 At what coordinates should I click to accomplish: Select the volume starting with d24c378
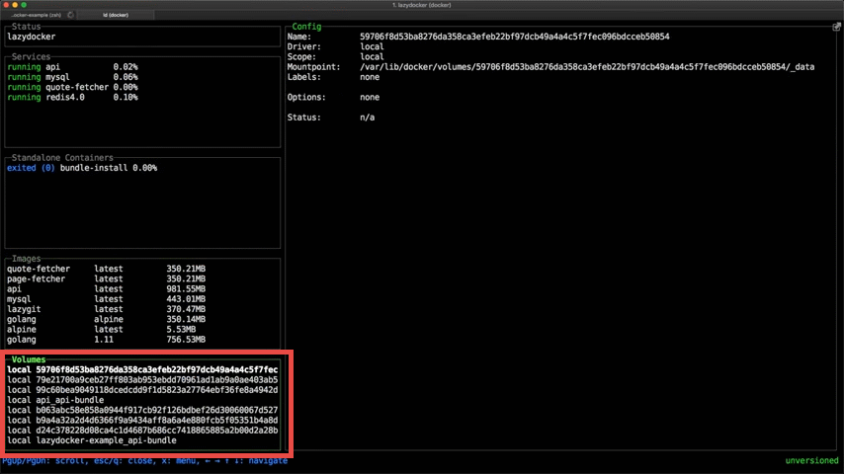tap(142, 431)
